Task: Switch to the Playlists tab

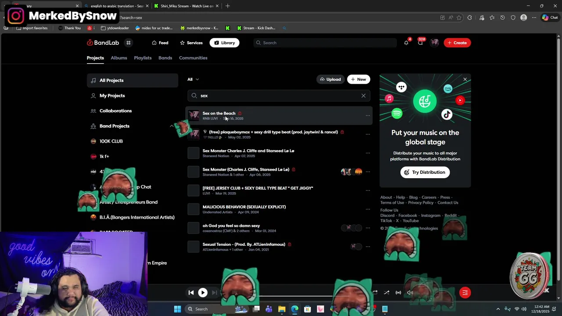Action: (143, 58)
